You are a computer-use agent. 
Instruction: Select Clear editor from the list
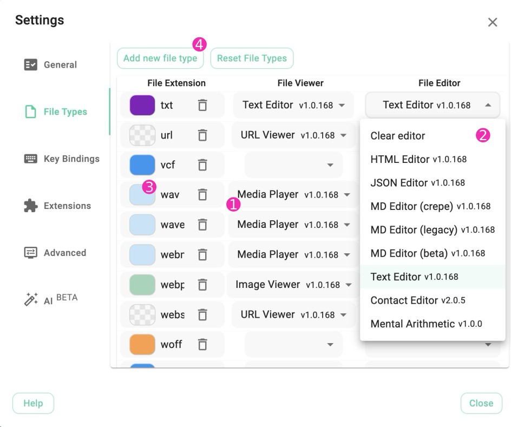click(x=398, y=136)
